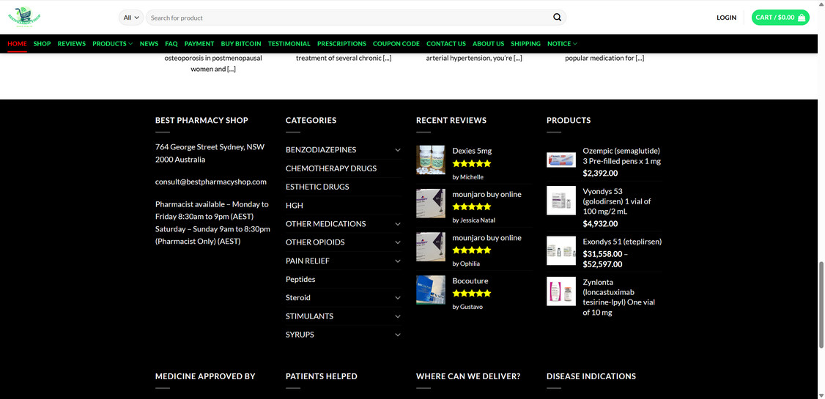The width and height of the screenshot is (825, 399).
Task: Open the PRESCRIPTIONS menu item
Action: [x=341, y=44]
